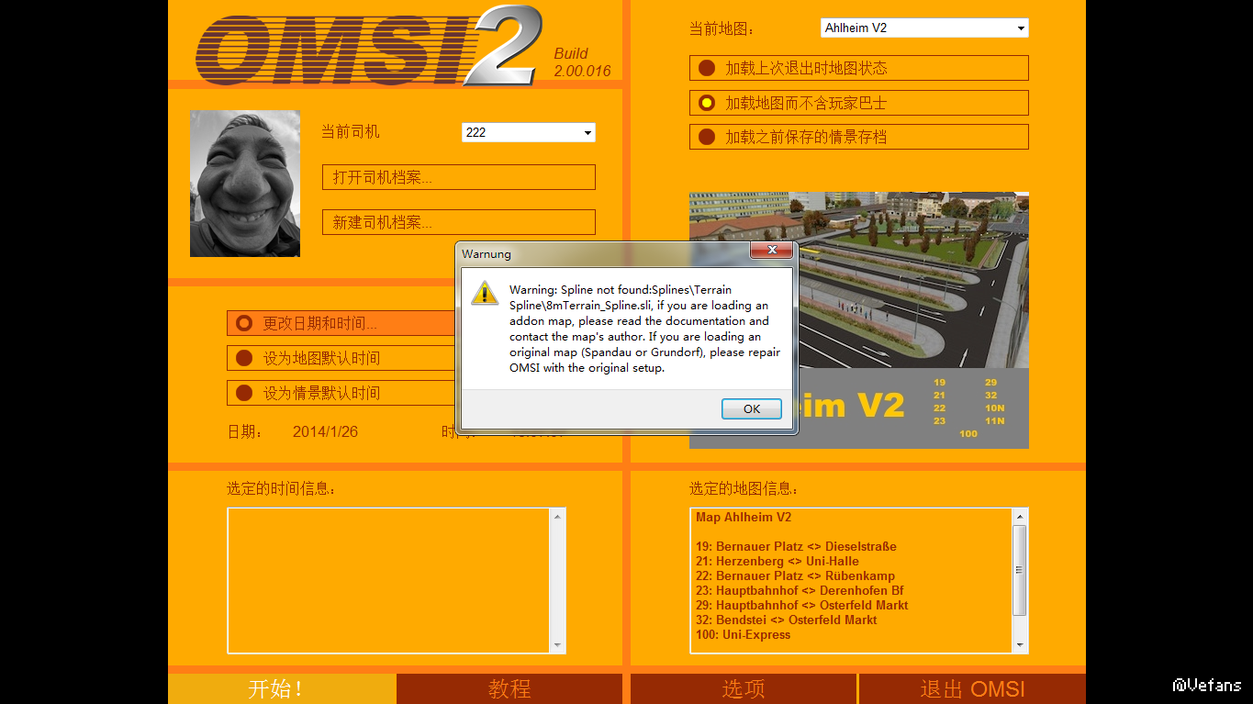Choose 设为情景默认时间 option
The height and width of the screenshot is (704, 1253).
pyautogui.click(x=244, y=393)
